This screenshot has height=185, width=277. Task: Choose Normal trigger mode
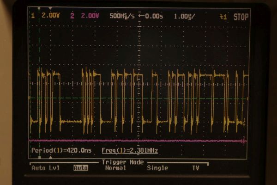[115, 168]
